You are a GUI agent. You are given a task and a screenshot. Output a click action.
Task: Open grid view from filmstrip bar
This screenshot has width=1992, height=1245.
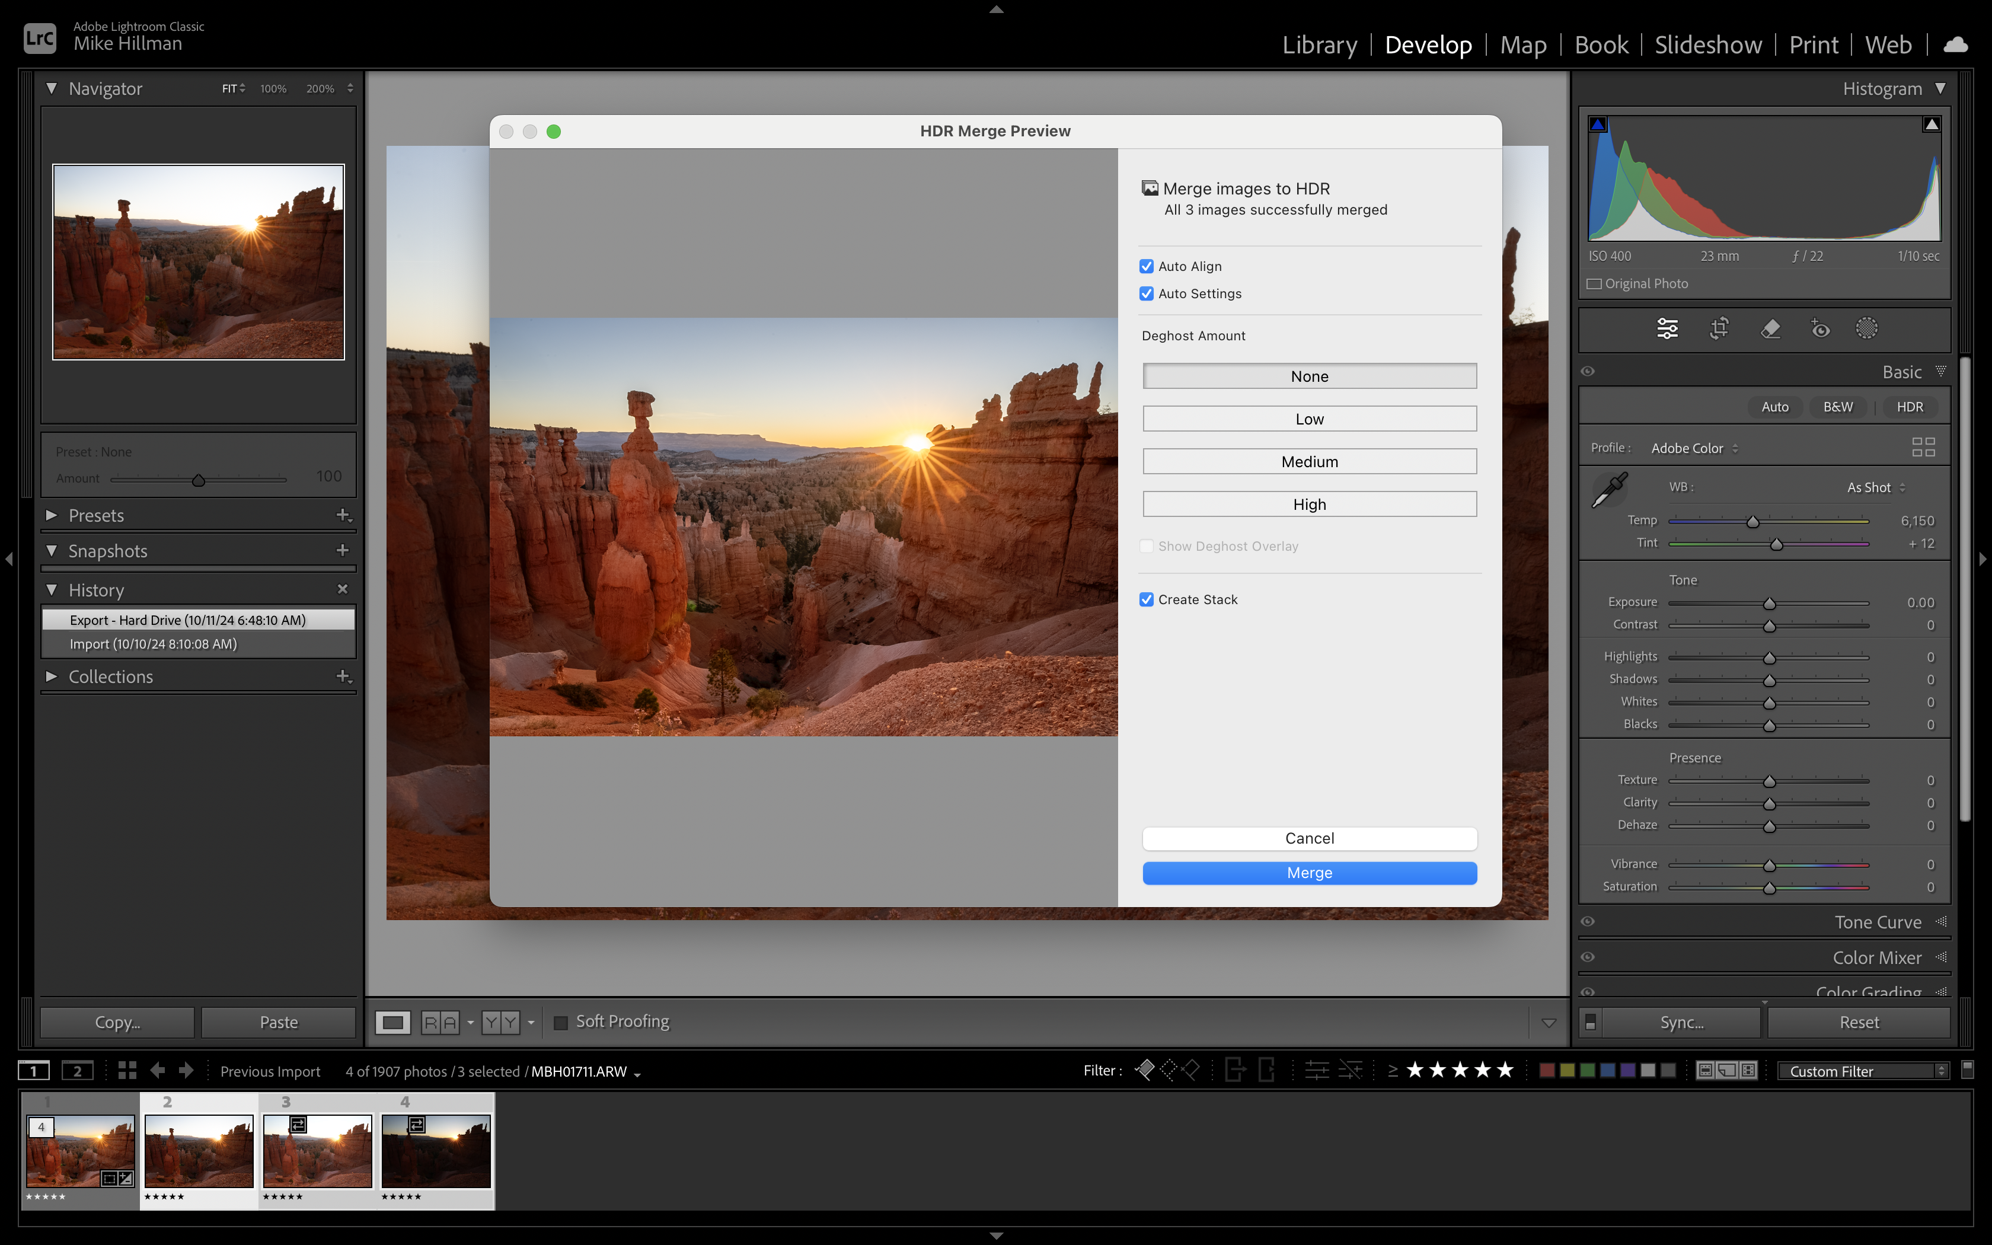(127, 1071)
